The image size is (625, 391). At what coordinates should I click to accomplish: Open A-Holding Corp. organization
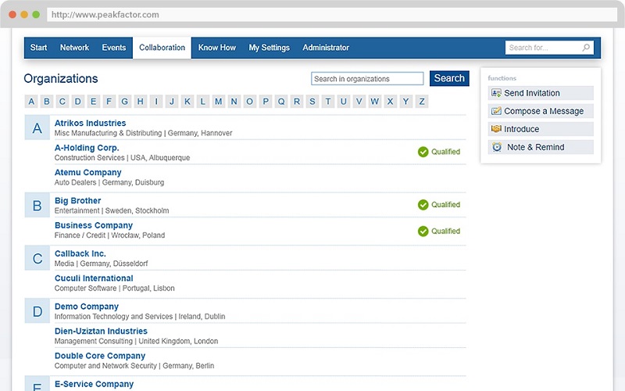pos(87,148)
